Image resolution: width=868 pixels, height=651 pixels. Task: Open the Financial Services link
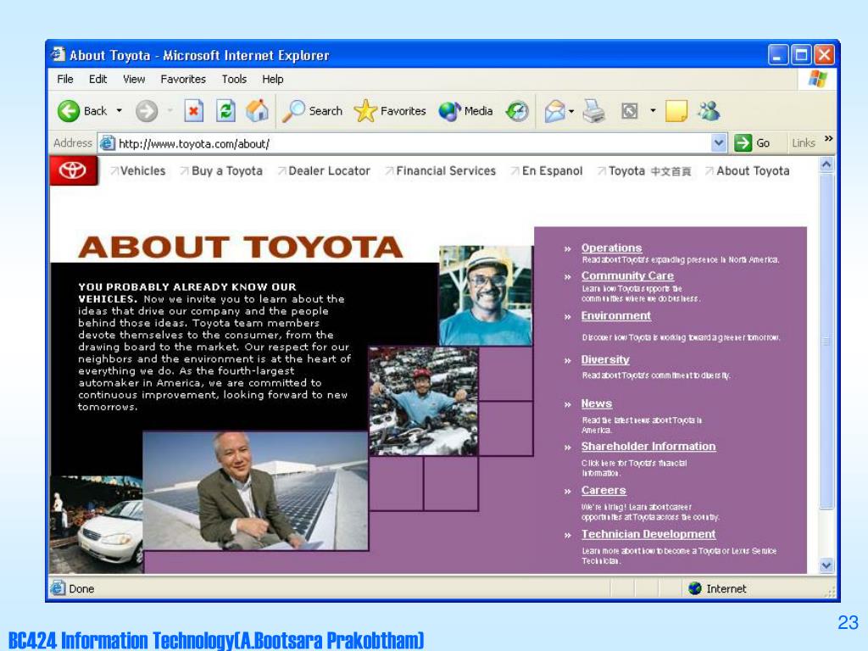446,171
